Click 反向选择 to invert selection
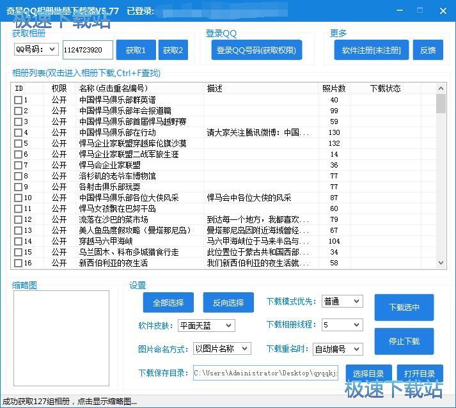The height and width of the screenshot is (408, 456). [x=228, y=302]
